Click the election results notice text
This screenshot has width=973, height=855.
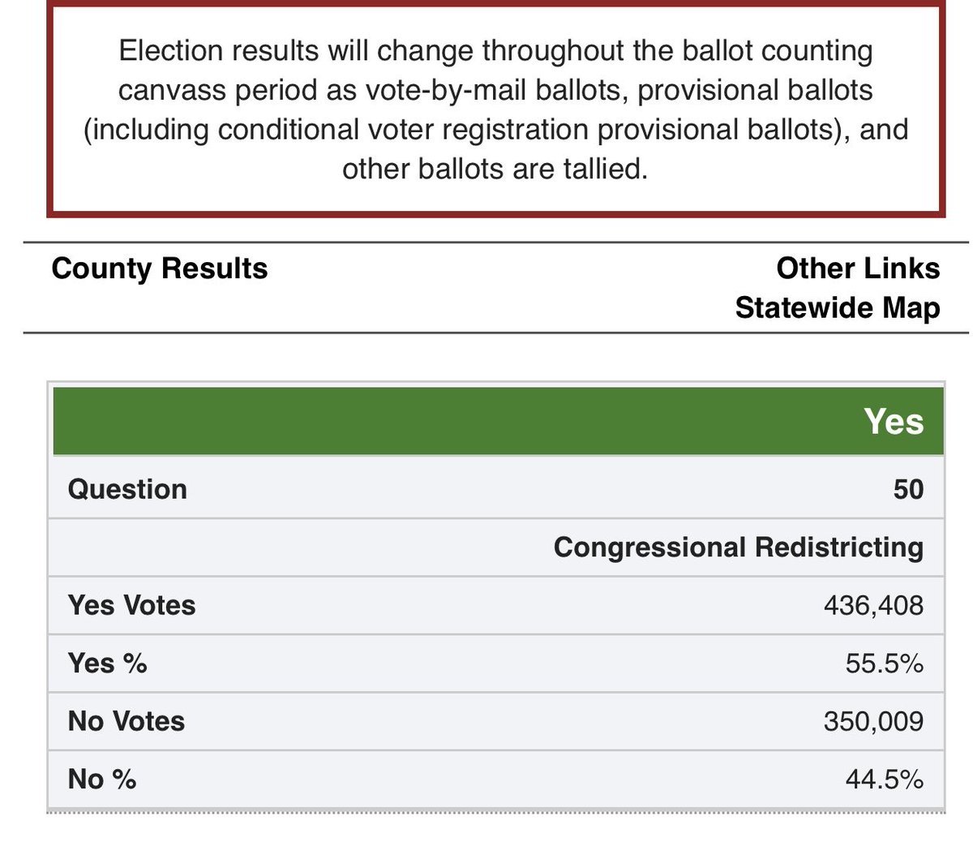pos(495,110)
